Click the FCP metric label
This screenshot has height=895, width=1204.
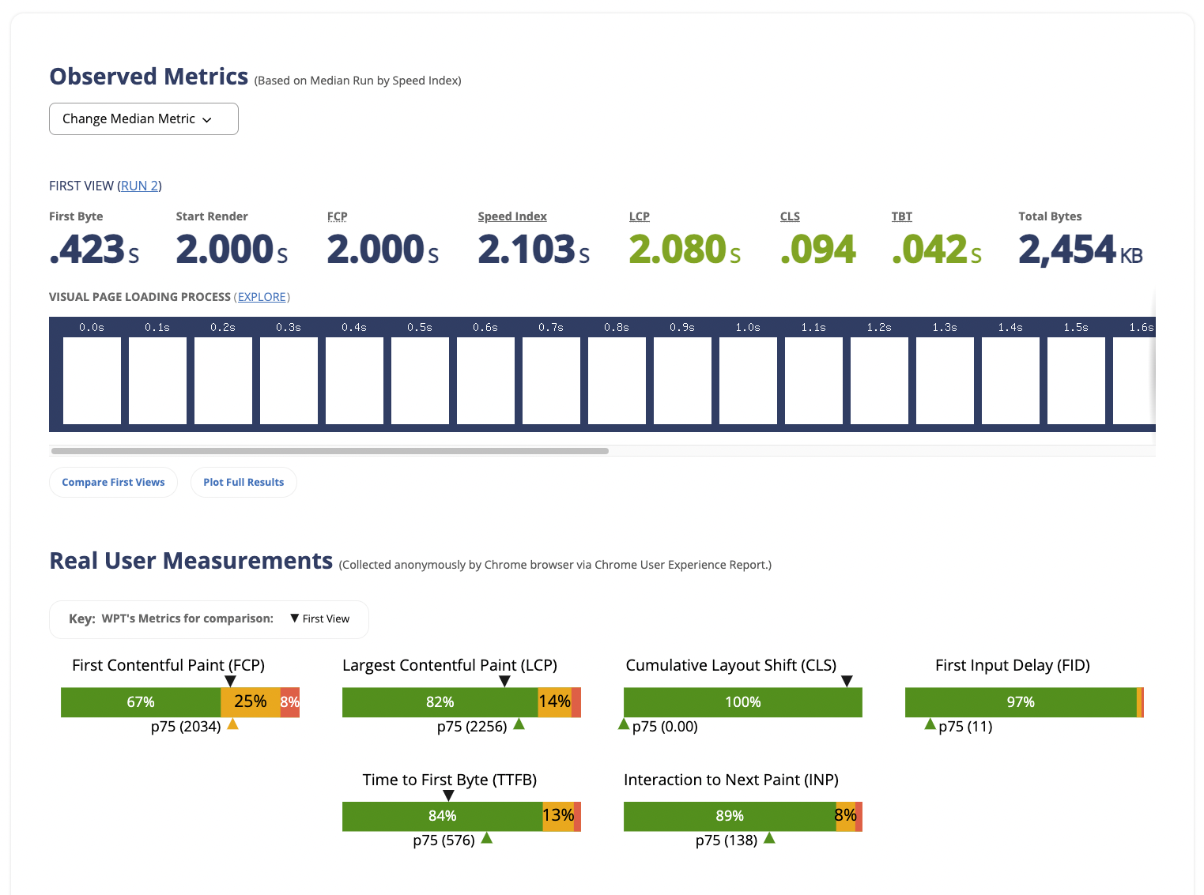[x=337, y=216]
